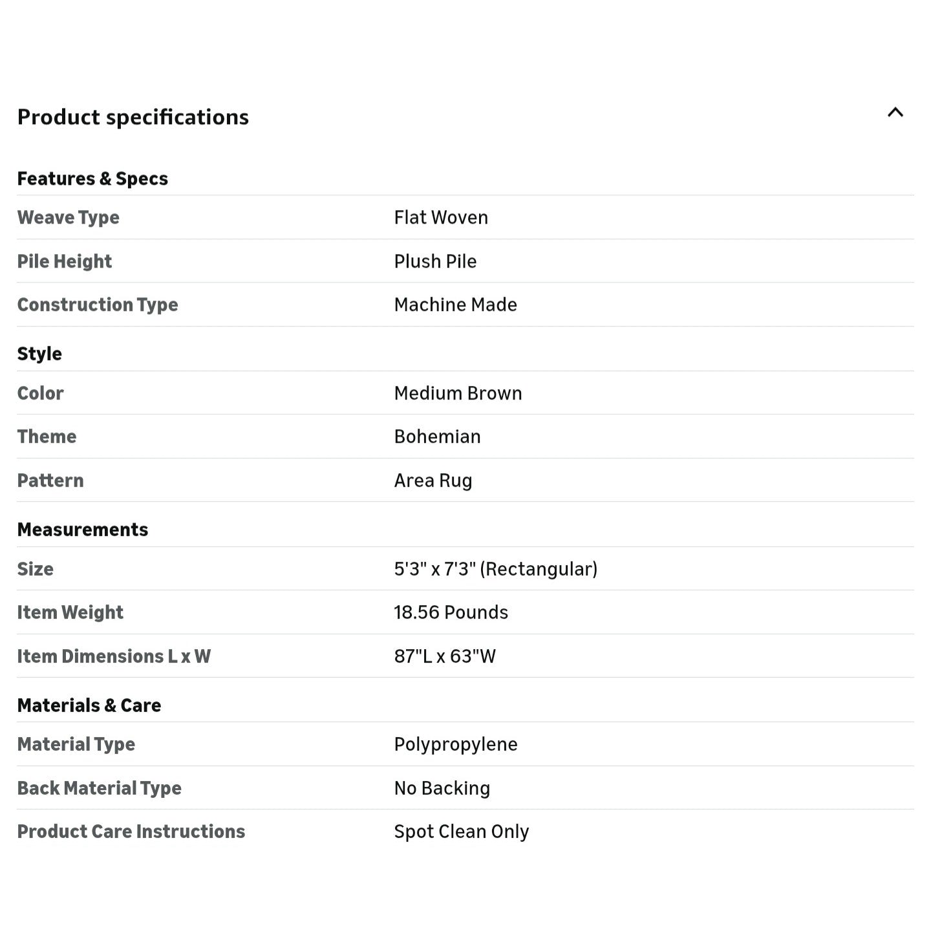
Task: Click the Flat Woven value
Action: coord(441,217)
